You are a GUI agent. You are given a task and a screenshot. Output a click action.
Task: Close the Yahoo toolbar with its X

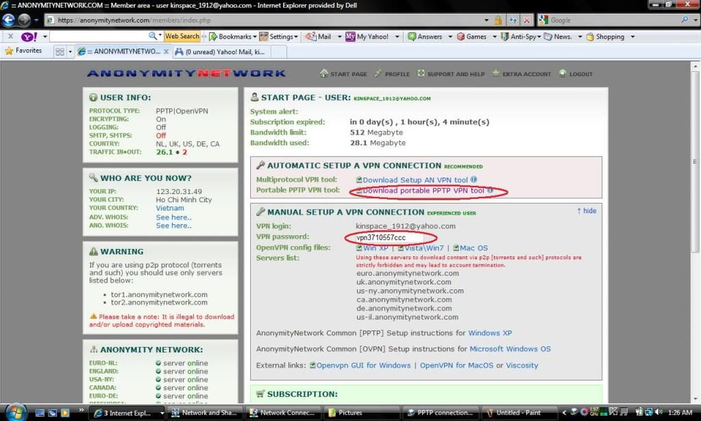pos(10,36)
